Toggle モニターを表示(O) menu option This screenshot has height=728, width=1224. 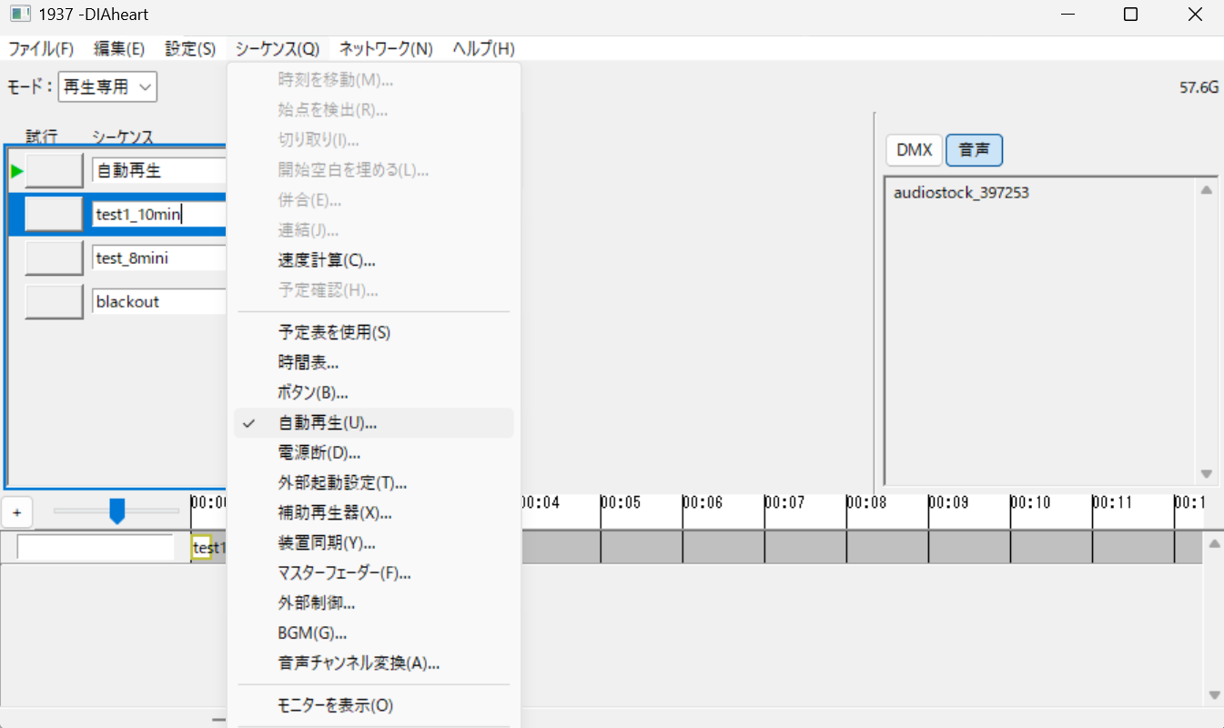coord(335,705)
